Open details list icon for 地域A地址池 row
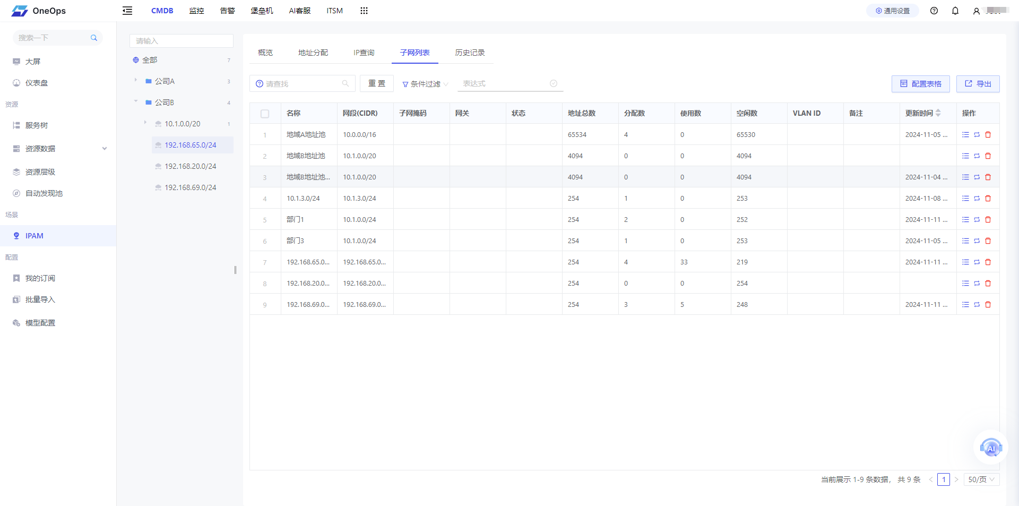1019x506 pixels. (965, 135)
